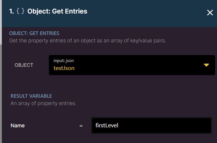Image resolution: width=217 pixels, height=143 pixels.
Task: Click the OBJECT field label
Action: click(x=24, y=65)
